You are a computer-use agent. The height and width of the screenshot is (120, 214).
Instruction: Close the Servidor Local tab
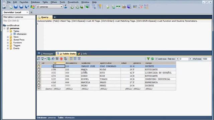27,12
